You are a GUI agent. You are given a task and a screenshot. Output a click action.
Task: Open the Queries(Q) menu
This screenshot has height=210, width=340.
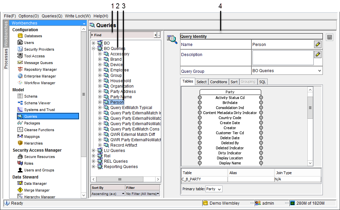(x=52, y=16)
